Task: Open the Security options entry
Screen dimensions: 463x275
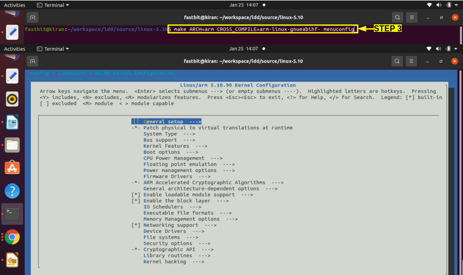Action: click(177, 244)
